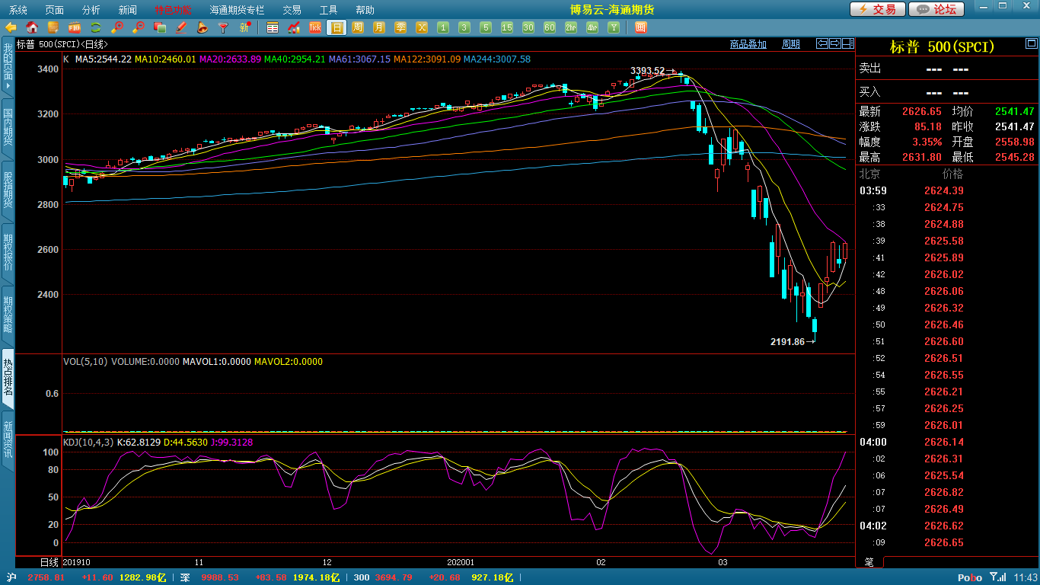Click the left arrow chart navigation icon
The image size is (1040, 585).
tap(822, 43)
